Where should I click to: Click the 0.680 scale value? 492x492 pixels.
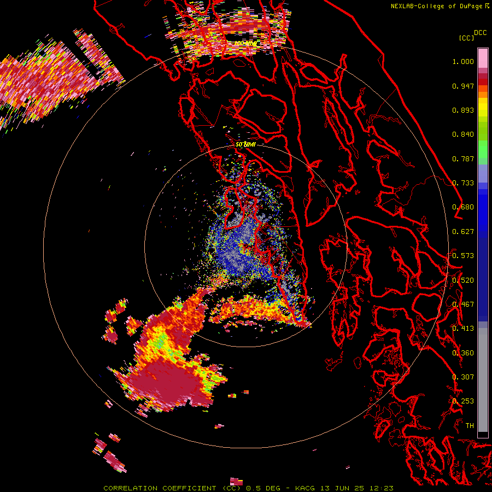(463, 207)
